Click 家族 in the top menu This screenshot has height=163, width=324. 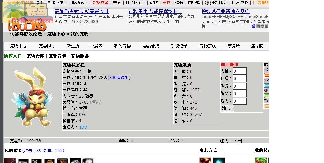pos(154,3)
